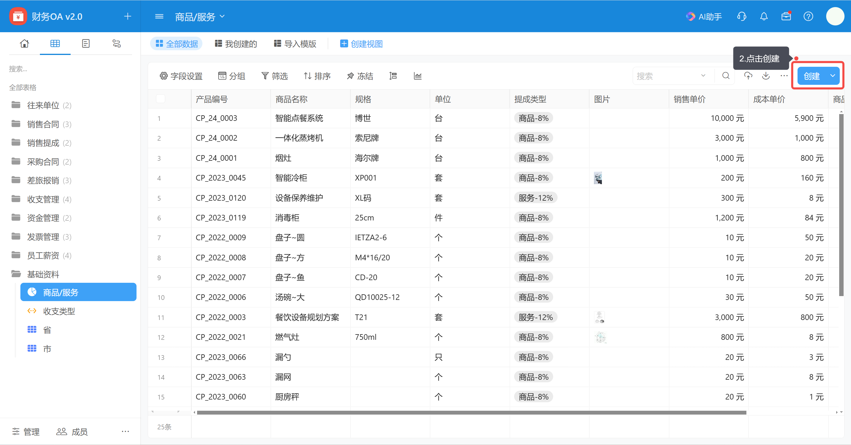
Task: Click the row height icon in toolbar
Action: click(x=393, y=76)
